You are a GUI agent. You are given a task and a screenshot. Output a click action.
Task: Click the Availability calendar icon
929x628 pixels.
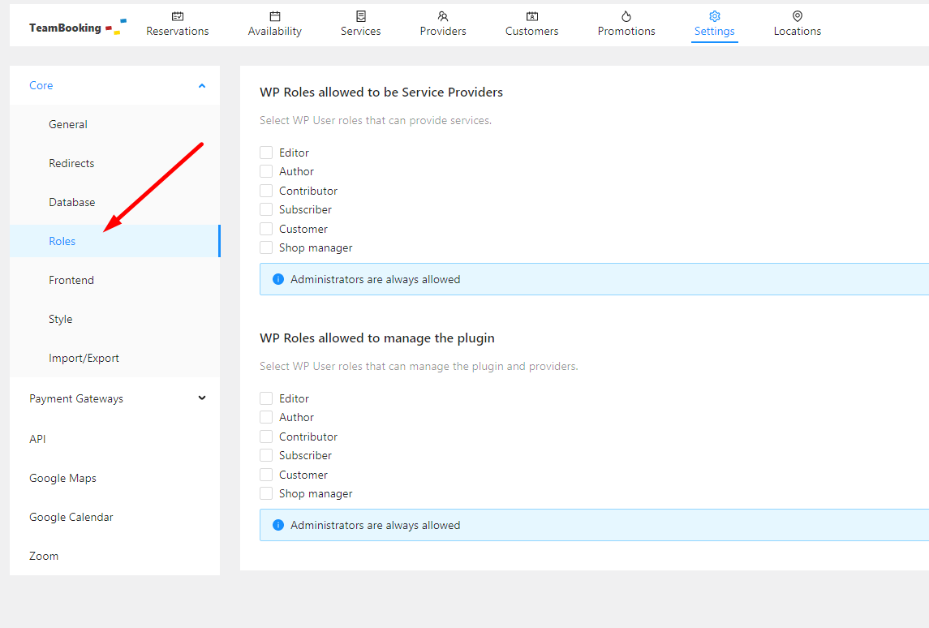pyautogui.click(x=275, y=16)
